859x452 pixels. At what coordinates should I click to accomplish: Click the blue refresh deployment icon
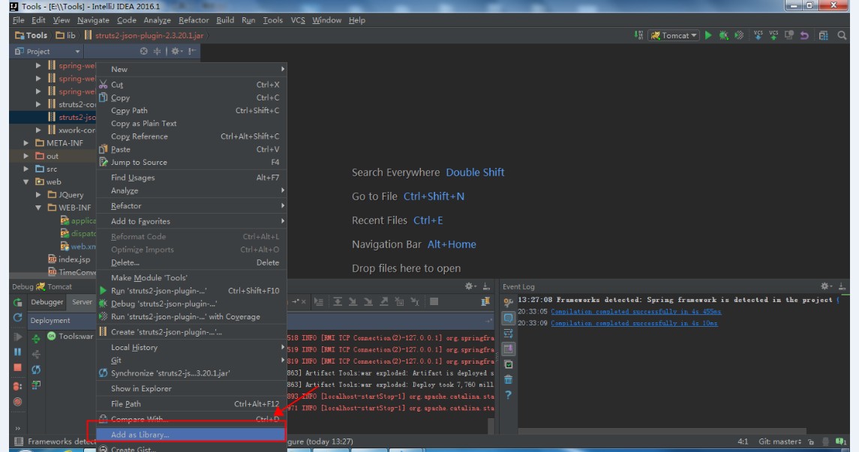(36, 370)
